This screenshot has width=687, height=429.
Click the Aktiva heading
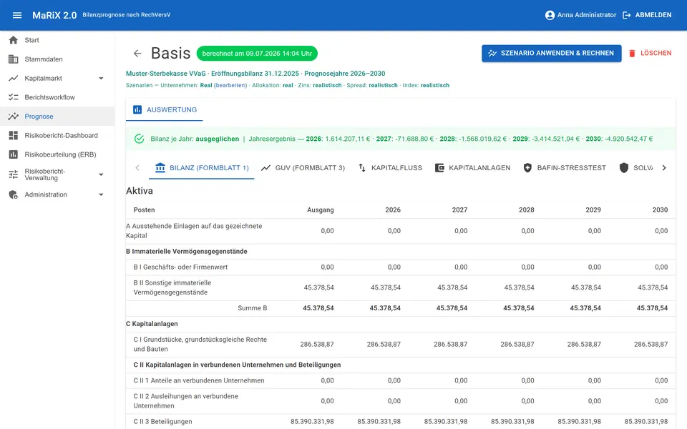coord(140,191)
